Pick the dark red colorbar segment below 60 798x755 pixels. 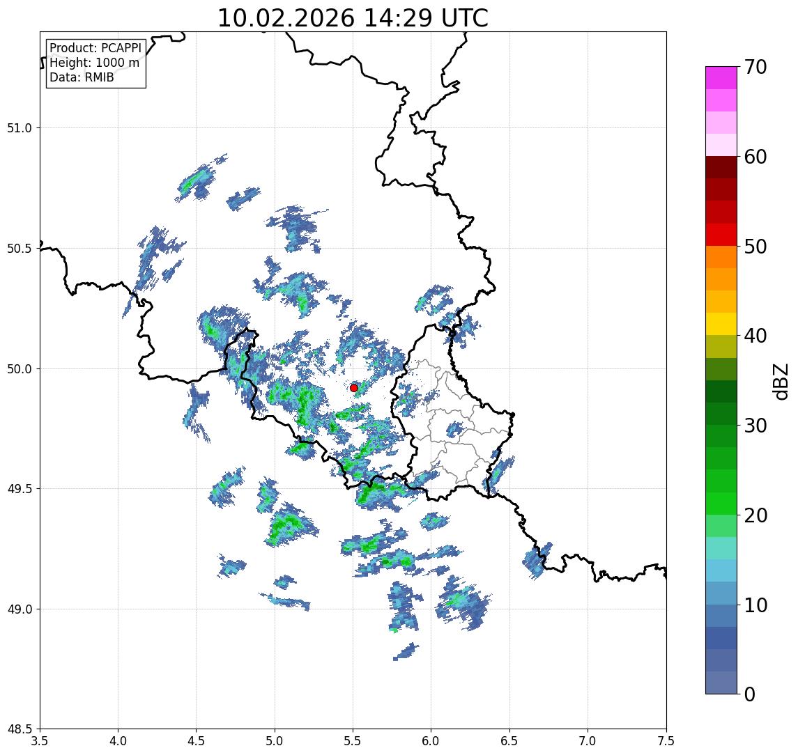(721, 167)
